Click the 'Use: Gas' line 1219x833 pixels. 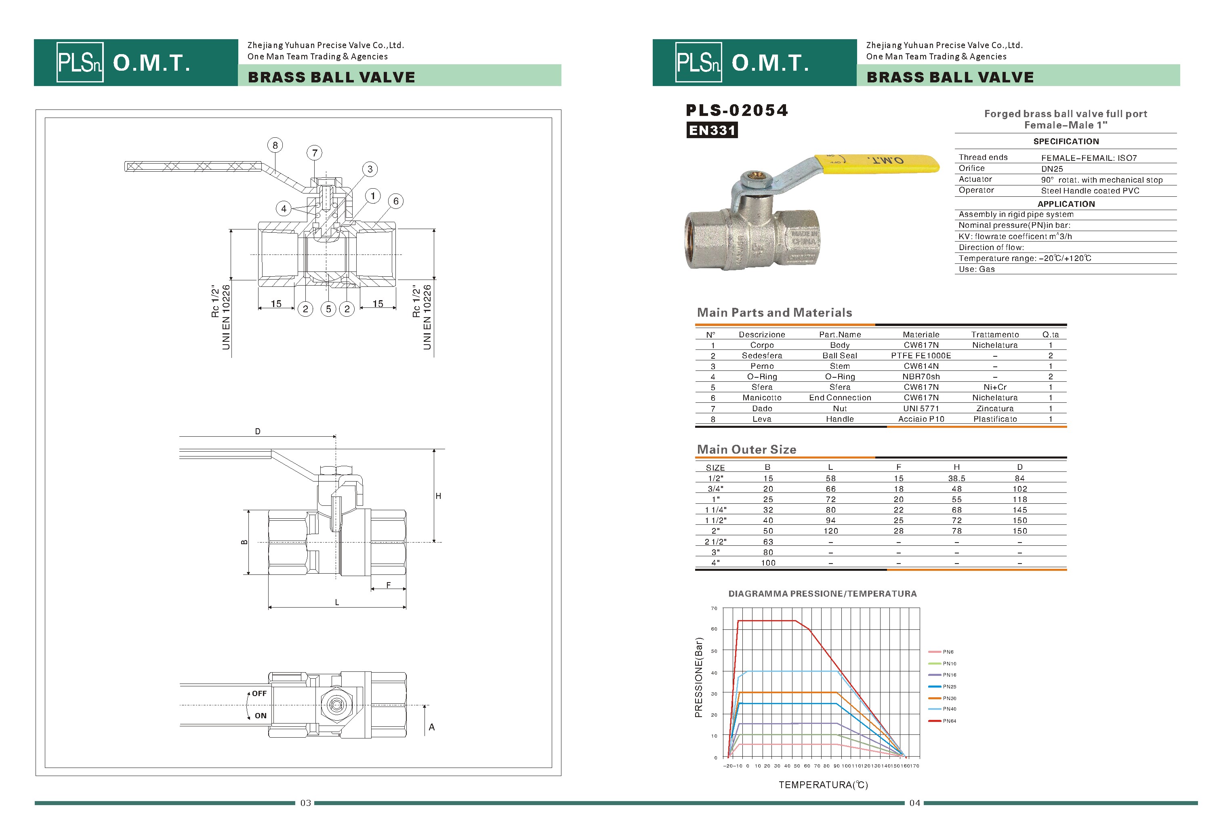(x=977, y=269)
